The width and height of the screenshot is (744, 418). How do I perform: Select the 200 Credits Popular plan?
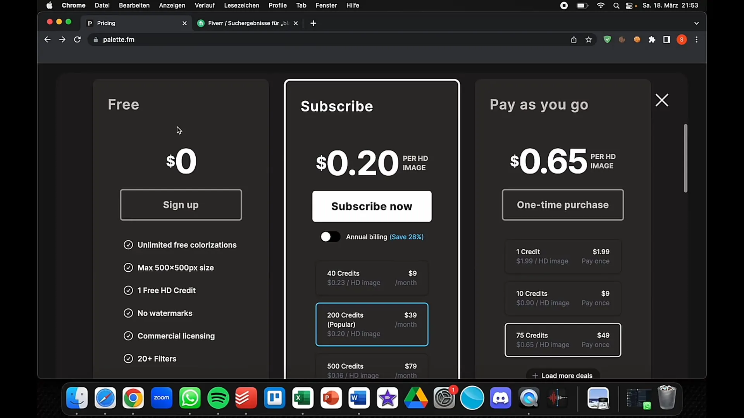[x=372, y=325]
